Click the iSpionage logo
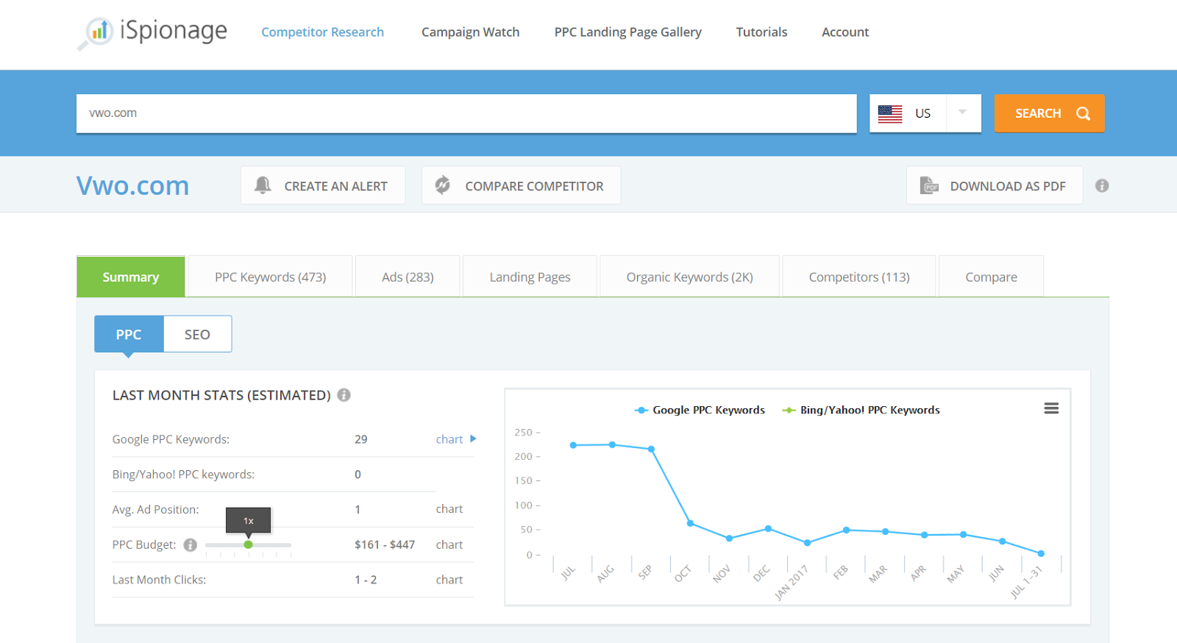The height and width of the screenshot is (643, 1177). tap(152, 32)
